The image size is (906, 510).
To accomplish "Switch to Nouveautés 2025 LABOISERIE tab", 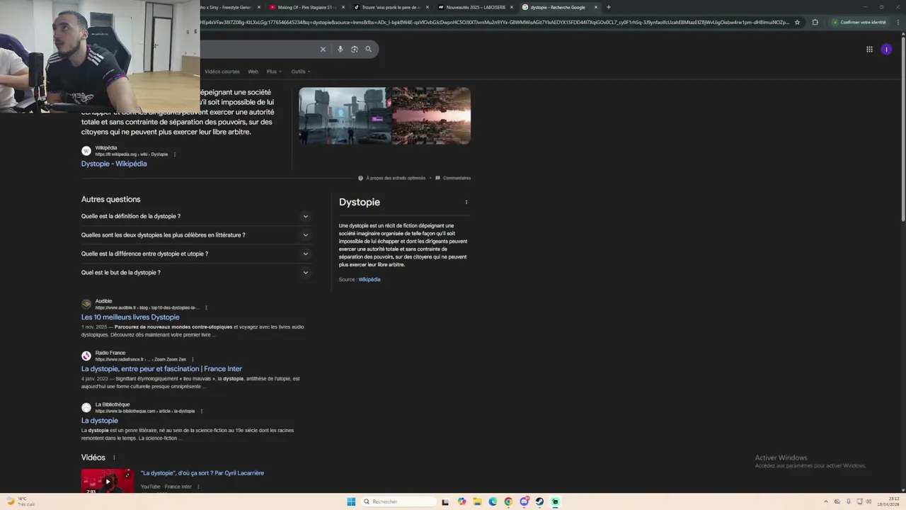I will click(474, 7).
